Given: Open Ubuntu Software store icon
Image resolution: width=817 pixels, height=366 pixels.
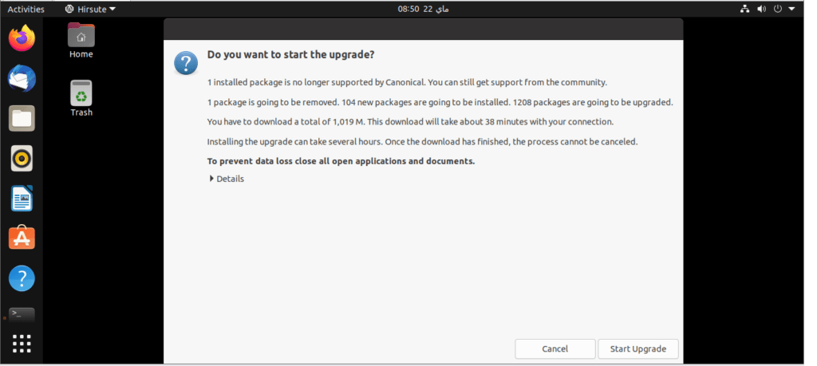Looking at the screenshot, I should pos(22,238).
